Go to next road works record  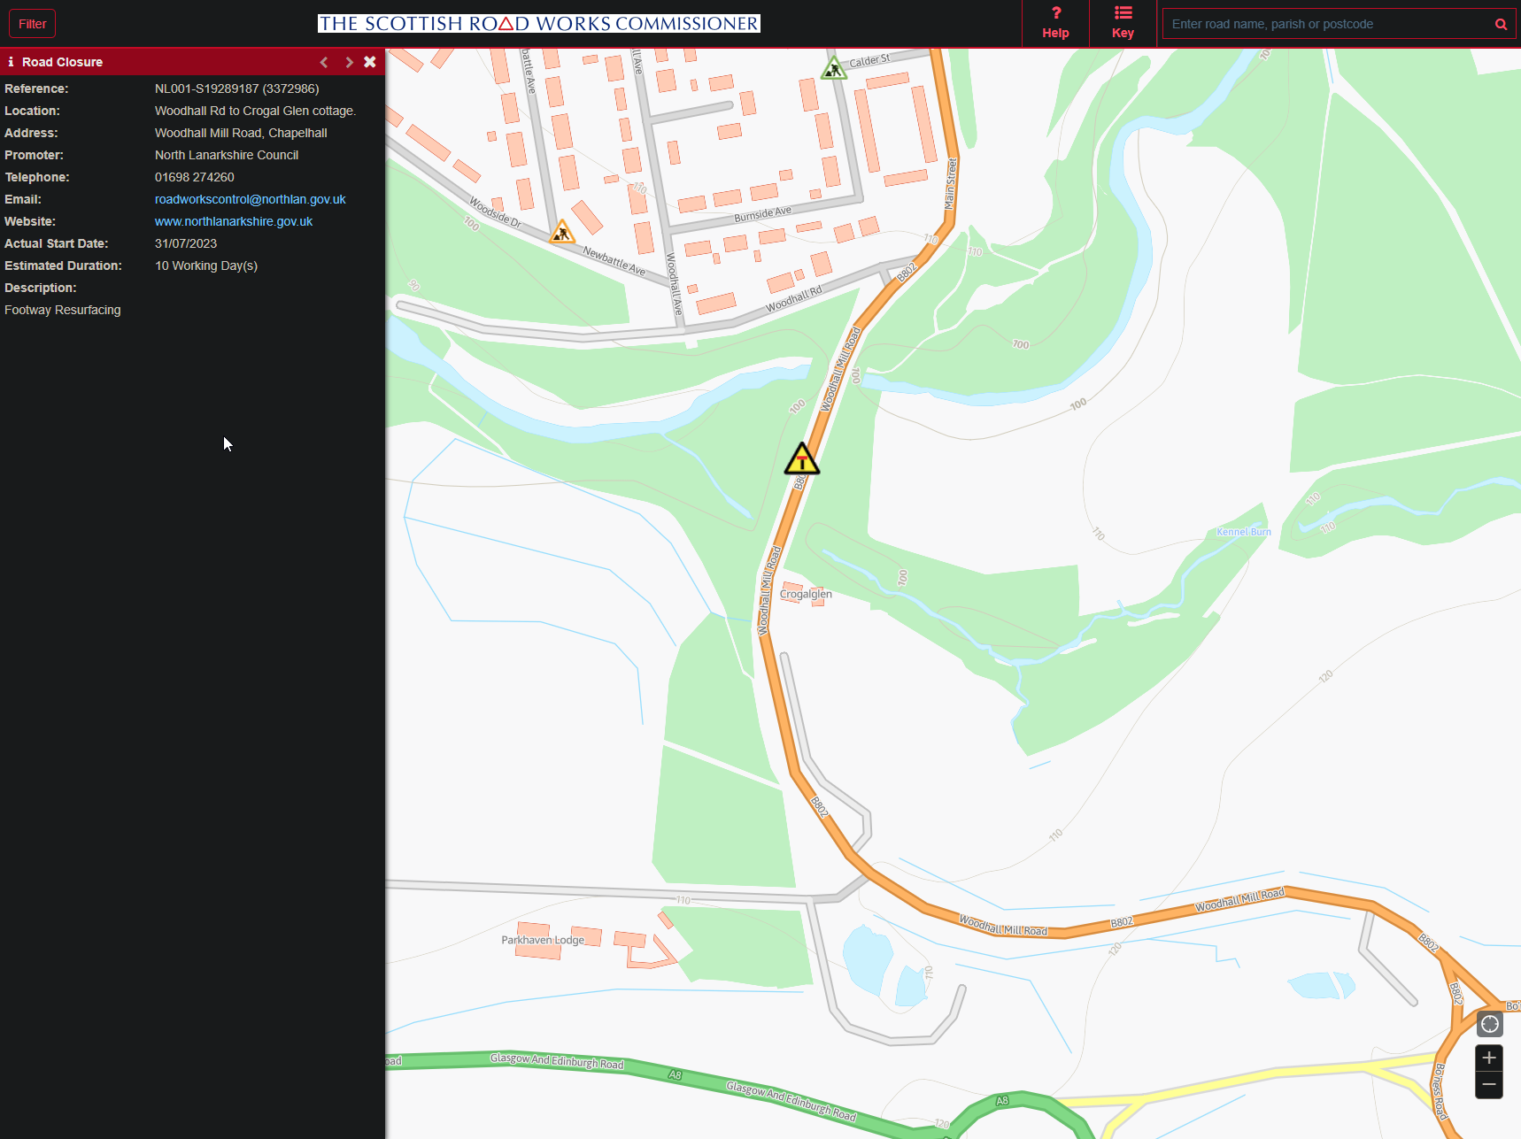click(x=349, y=62)
